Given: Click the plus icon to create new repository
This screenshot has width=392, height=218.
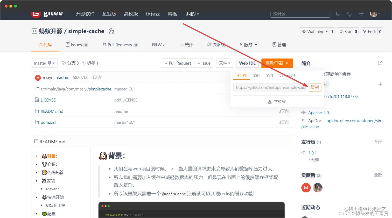Looking at the screenshot, I should (361, 14).
